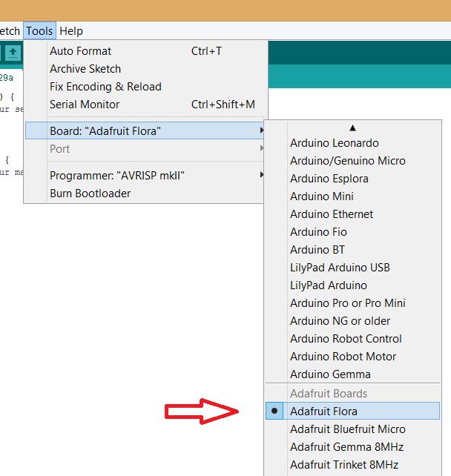The width and height of the screenshot is (451, 476).
Task: Select Arduino Ethernet board
Action: coord(352,214)
